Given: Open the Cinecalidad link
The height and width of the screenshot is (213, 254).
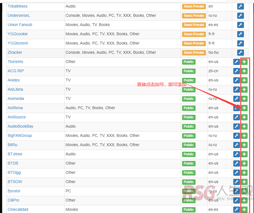Looking at the screenshot, I should (x=18, y=210).
